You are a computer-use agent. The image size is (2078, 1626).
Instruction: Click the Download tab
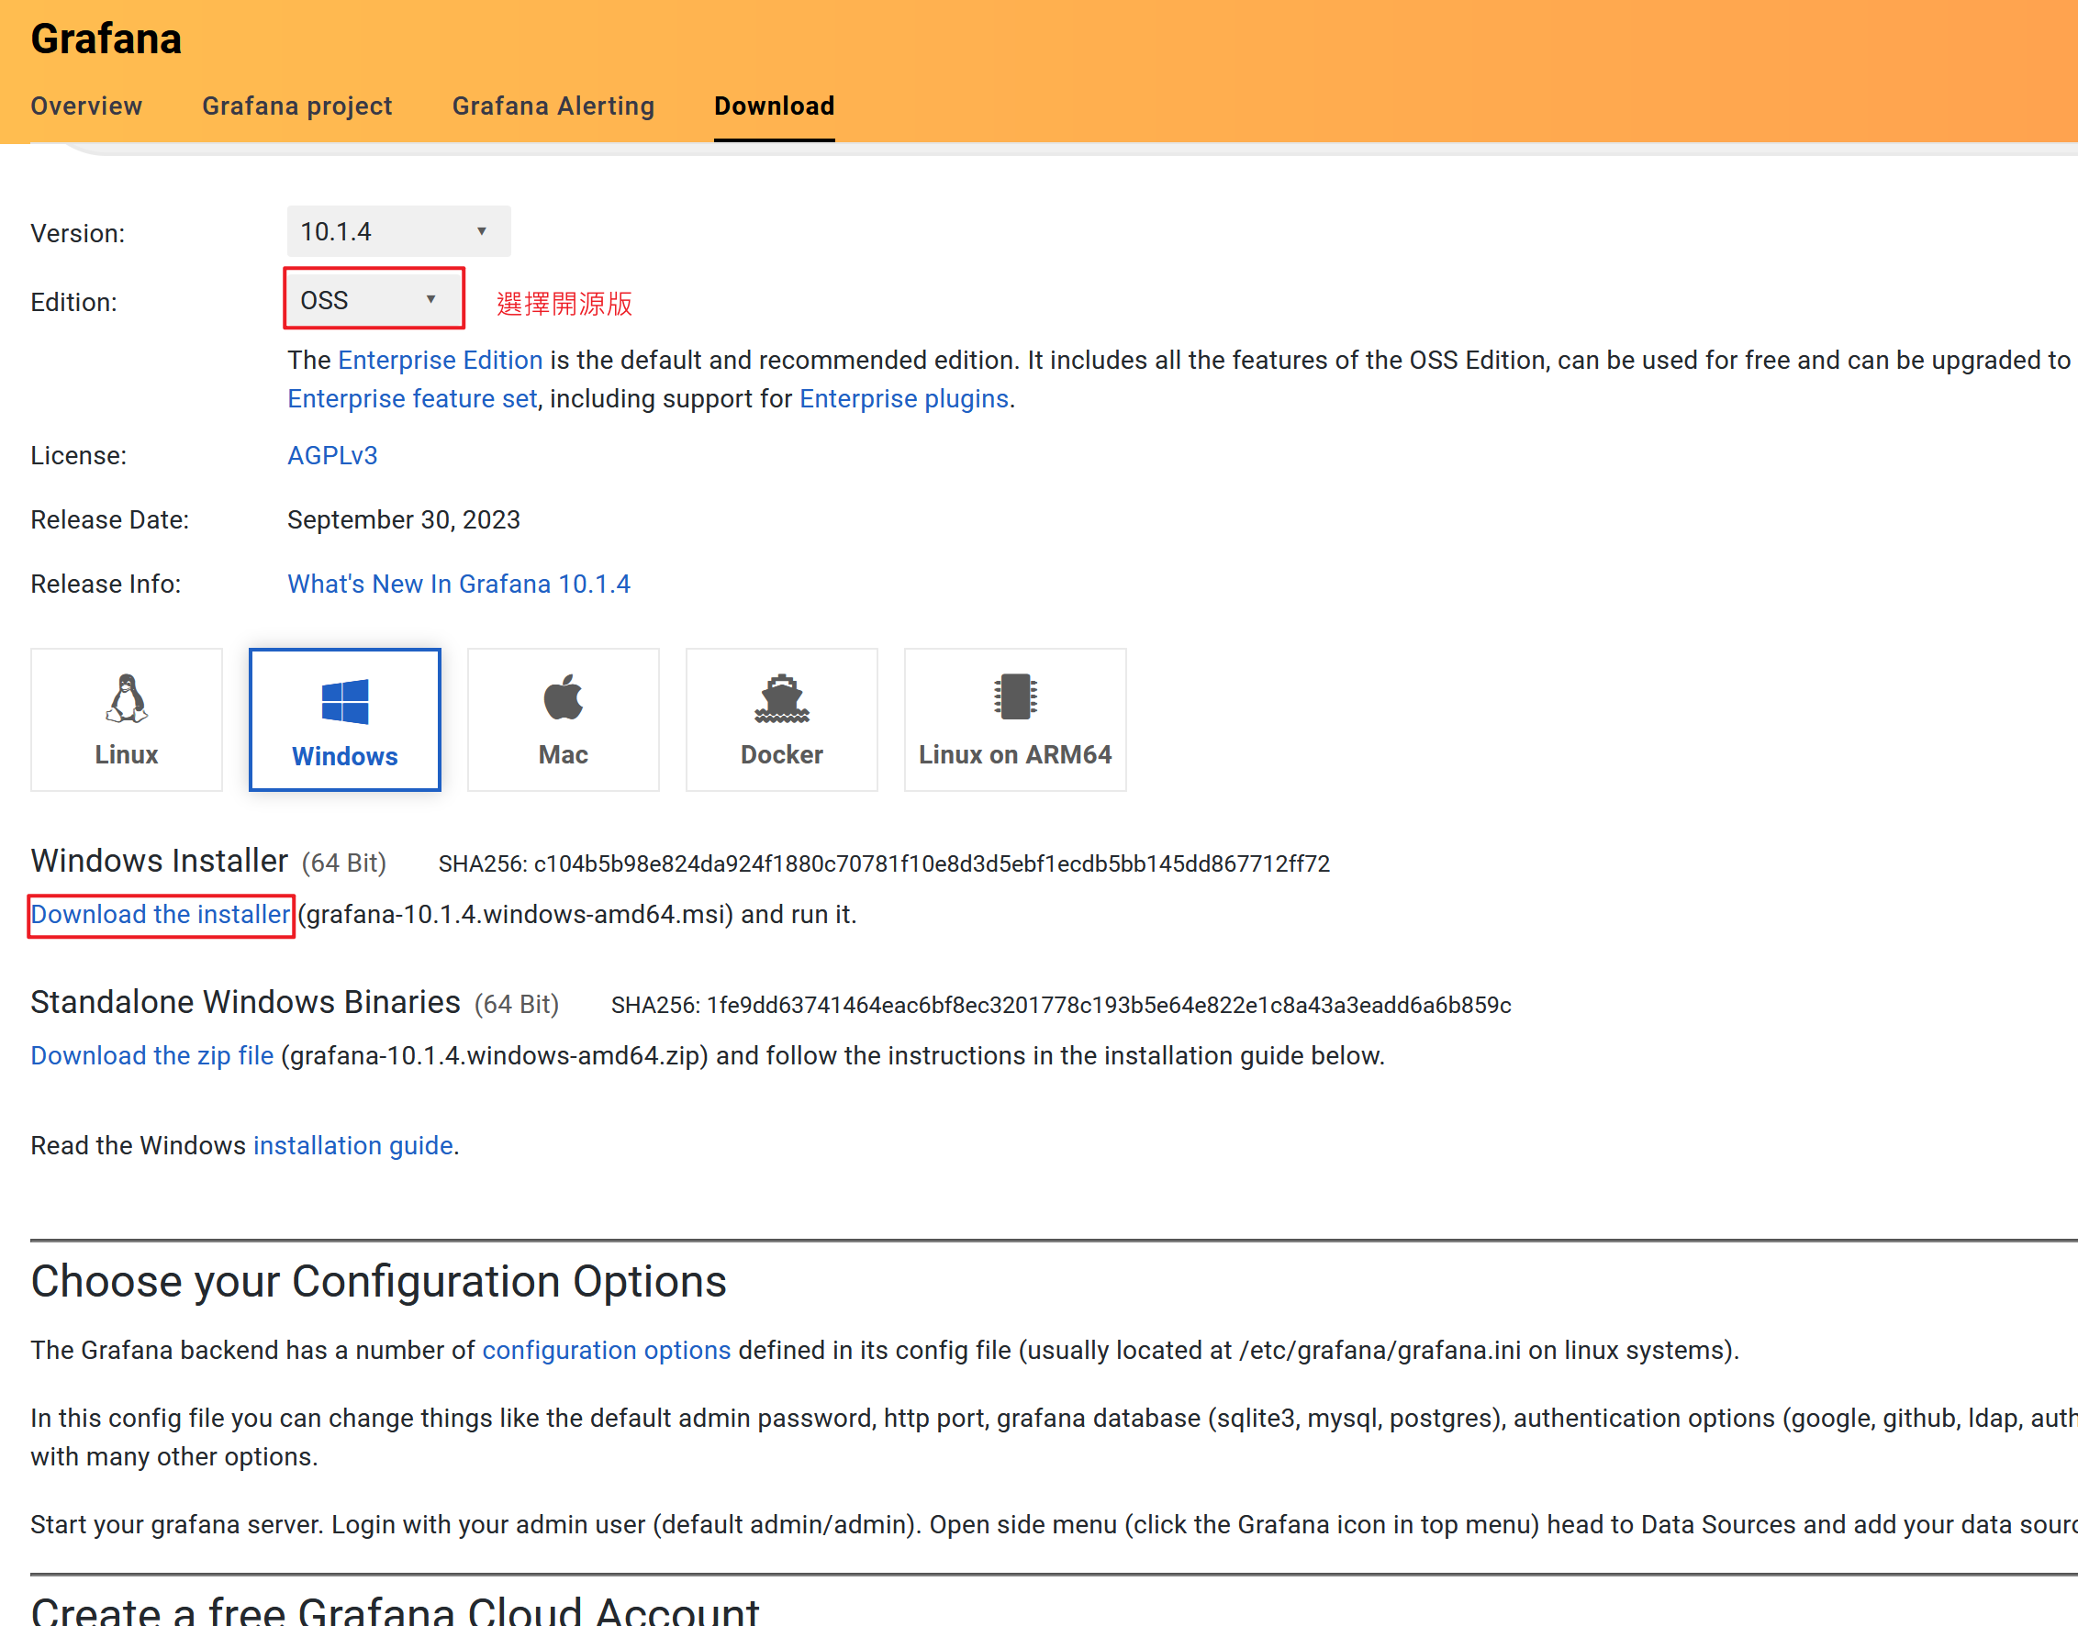774,106
